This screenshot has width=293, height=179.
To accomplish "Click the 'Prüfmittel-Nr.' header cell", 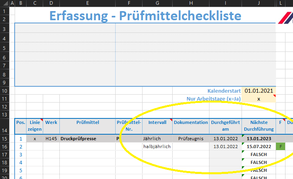I will pyautogui.click(x=129, y=126).
